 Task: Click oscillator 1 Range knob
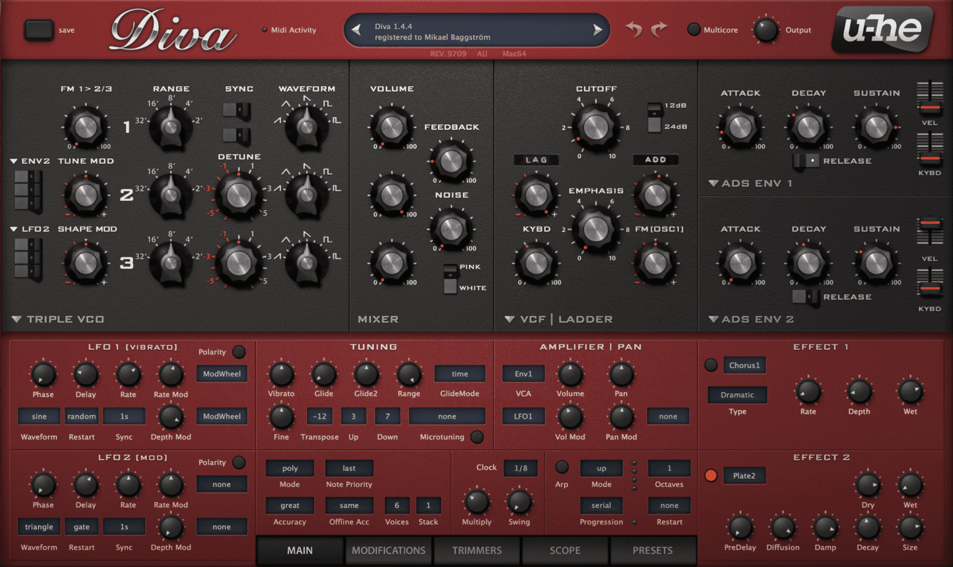click(x=171, y=127)
